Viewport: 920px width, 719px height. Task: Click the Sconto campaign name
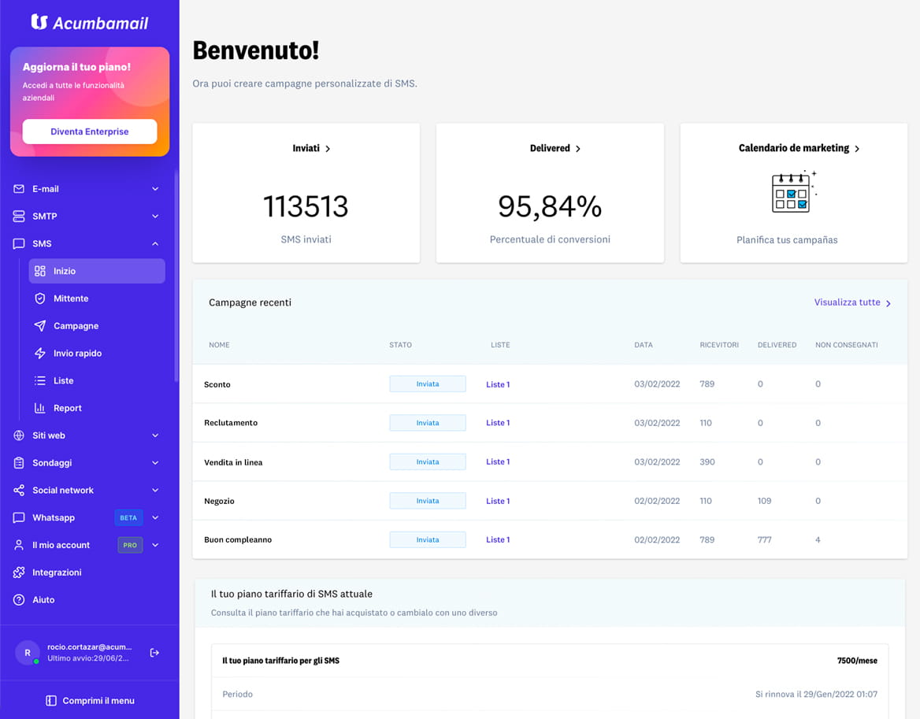tap(217, 385)
